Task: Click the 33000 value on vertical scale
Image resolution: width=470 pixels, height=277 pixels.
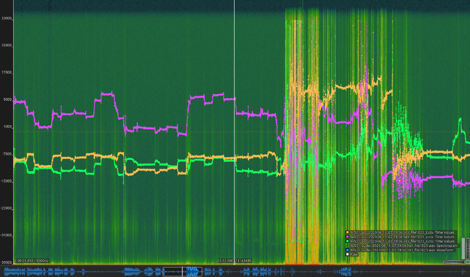Action: [7, 19]
